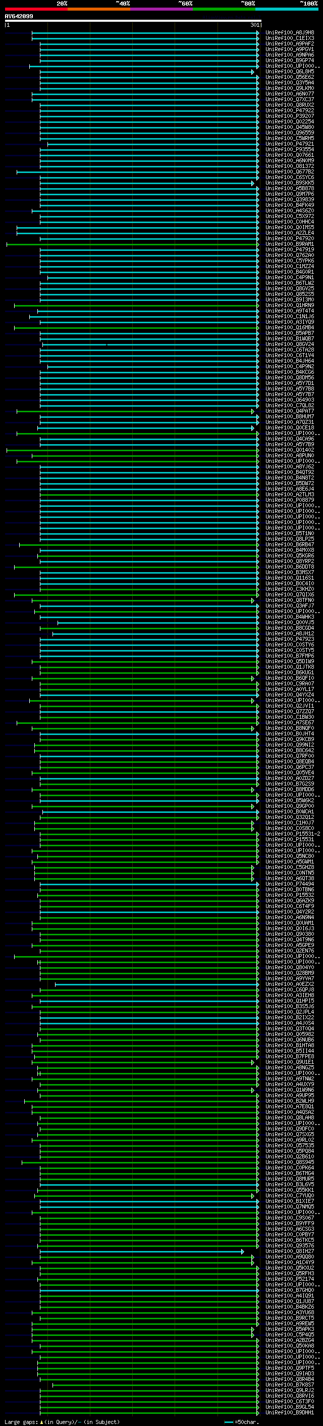
Task: Click hit label UniRef100_Q3Y5A4
Action: (290, 82)
